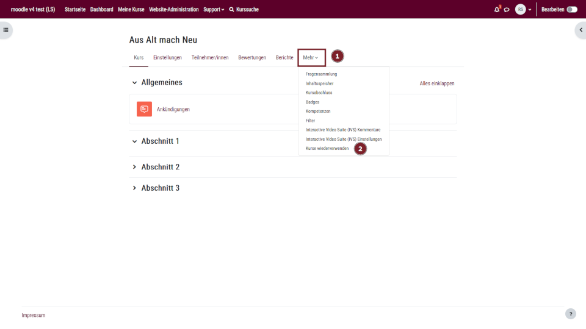Collapse the Abschnitt 1 section

(x=134, y=141)
